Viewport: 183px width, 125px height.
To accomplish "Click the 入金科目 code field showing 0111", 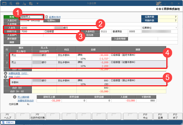I will (x=105, y=31).
